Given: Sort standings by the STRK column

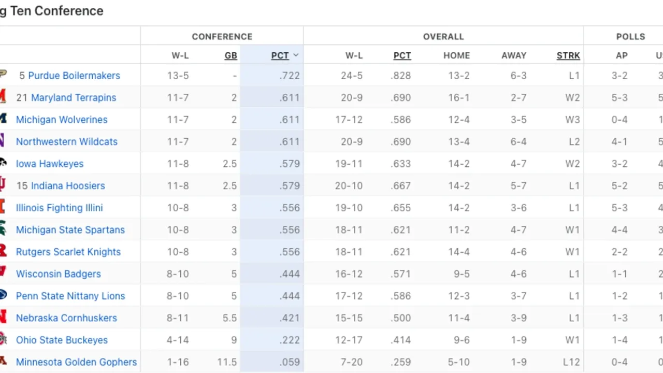Looking at the screenshot, I should pos(568,55).
